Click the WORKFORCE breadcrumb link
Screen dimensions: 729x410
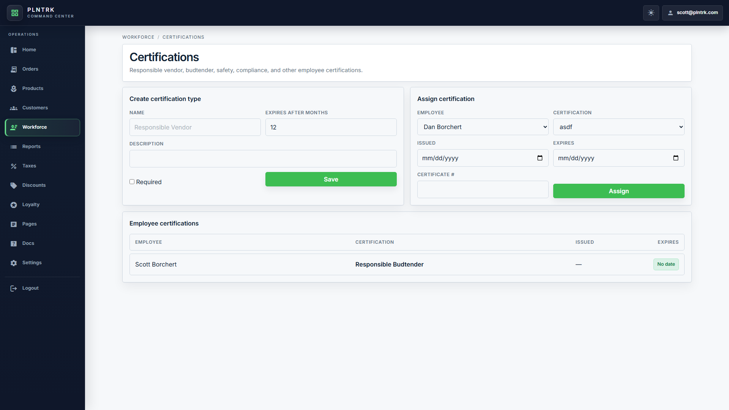(x=138, y=37)
